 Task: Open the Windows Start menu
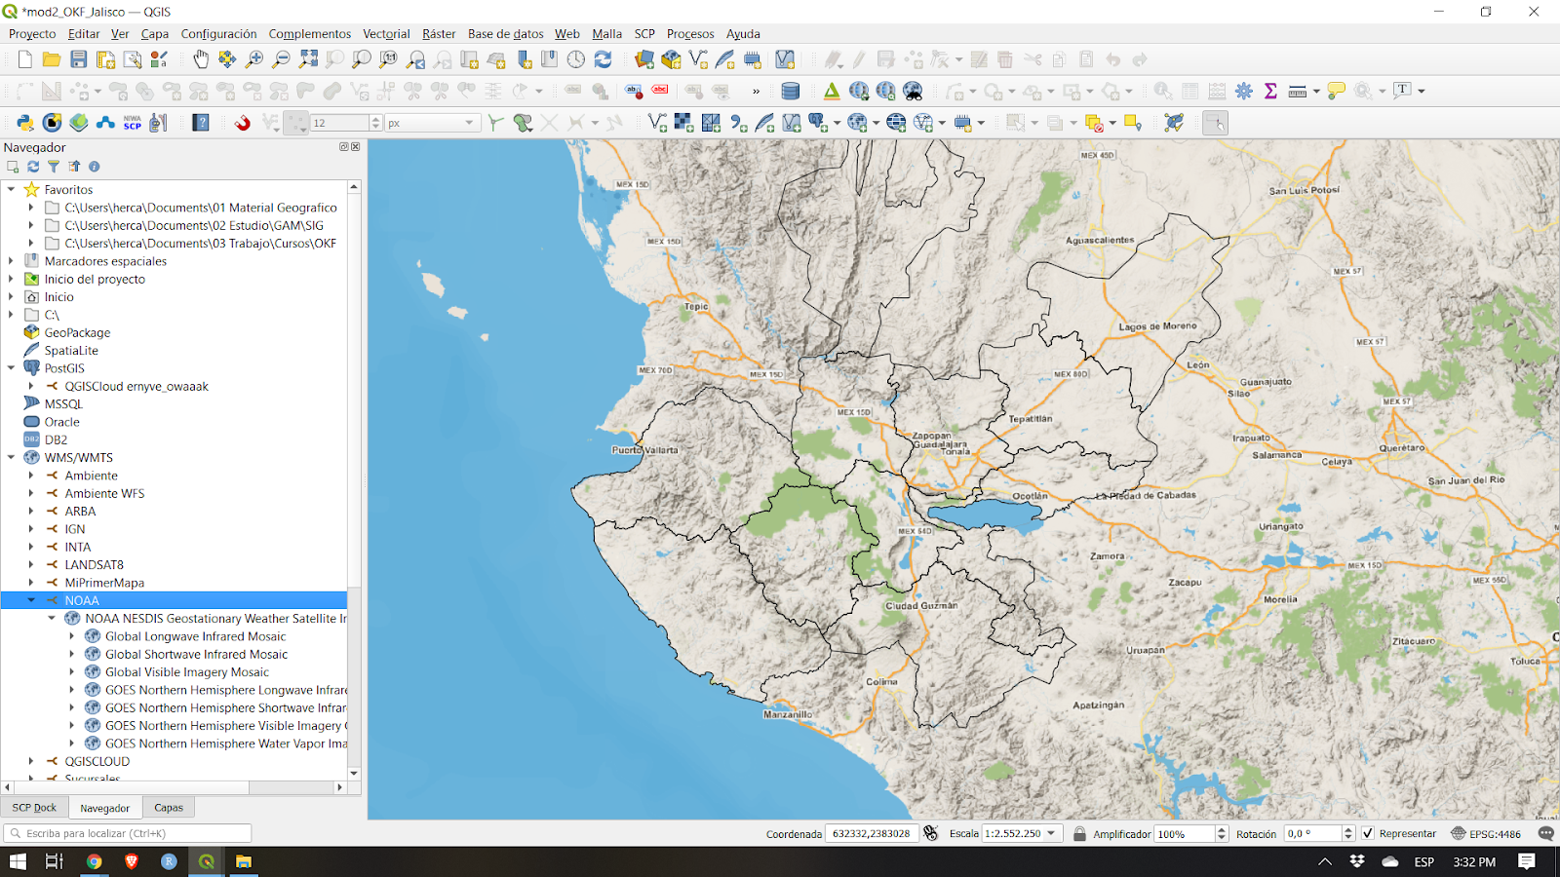tap(18, 861)
